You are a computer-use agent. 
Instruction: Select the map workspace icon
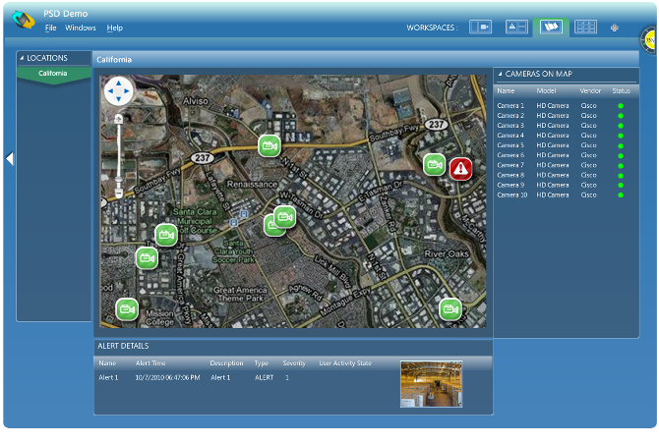(551, 28)
